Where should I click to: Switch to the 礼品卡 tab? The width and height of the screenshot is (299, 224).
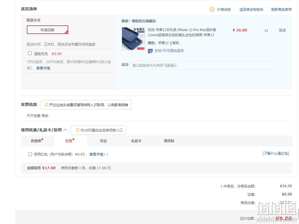tap(136, 141)
